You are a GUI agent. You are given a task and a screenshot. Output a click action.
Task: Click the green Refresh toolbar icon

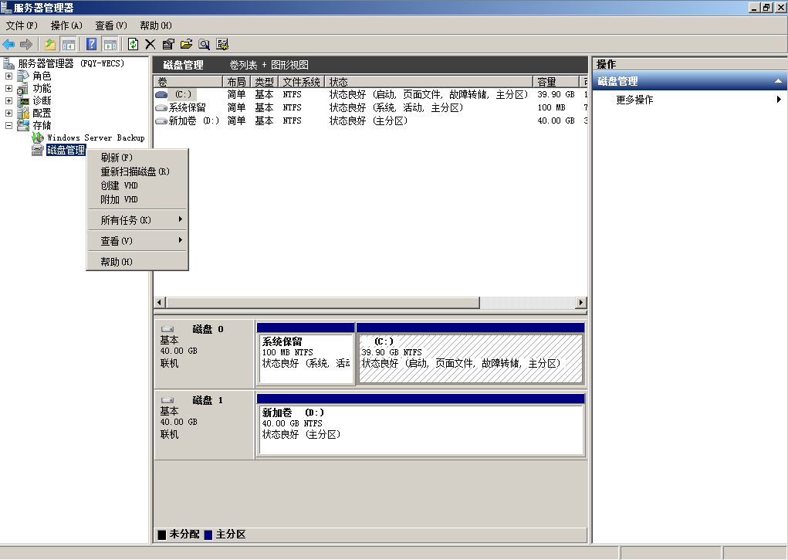click(134, 44)
